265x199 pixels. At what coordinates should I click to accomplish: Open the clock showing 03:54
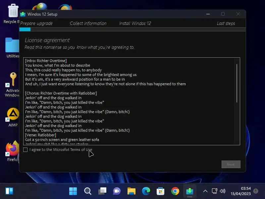tap(241, 191)
